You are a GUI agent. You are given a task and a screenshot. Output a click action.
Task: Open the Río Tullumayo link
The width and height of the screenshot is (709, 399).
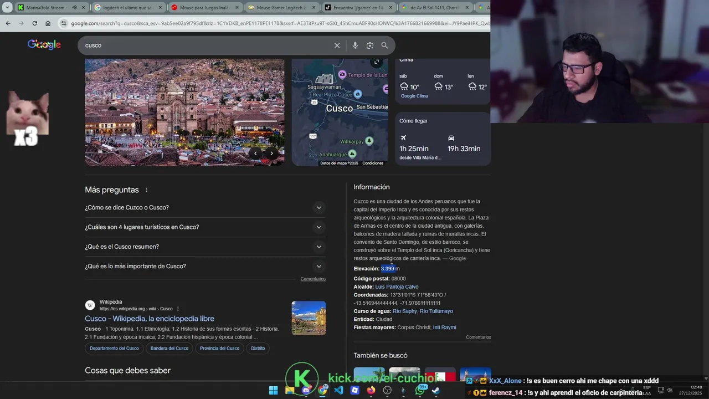[436, 311]
